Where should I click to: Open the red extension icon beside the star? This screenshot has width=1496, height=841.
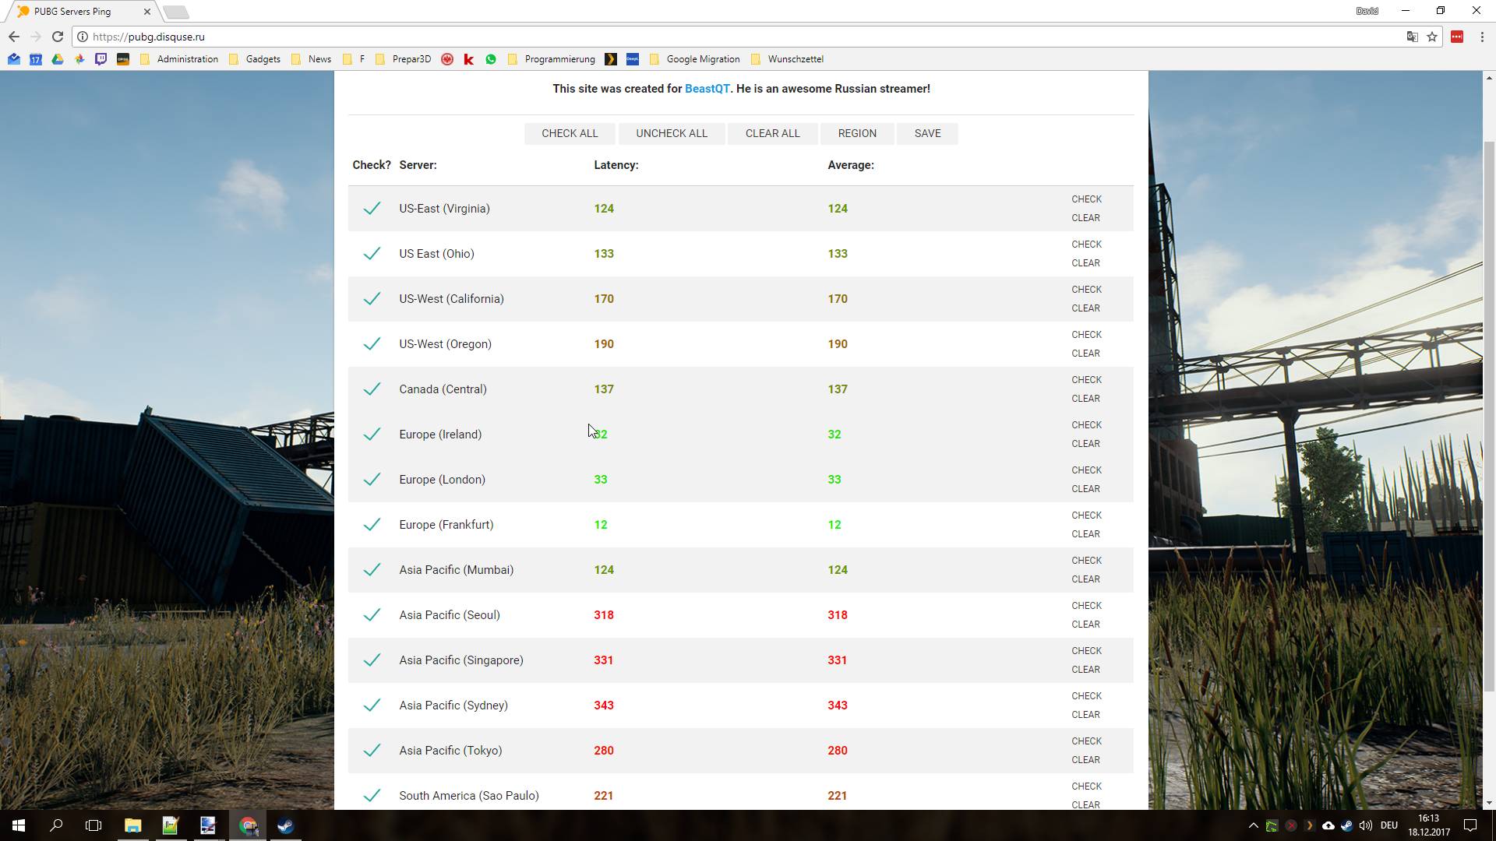(1457, 37)
